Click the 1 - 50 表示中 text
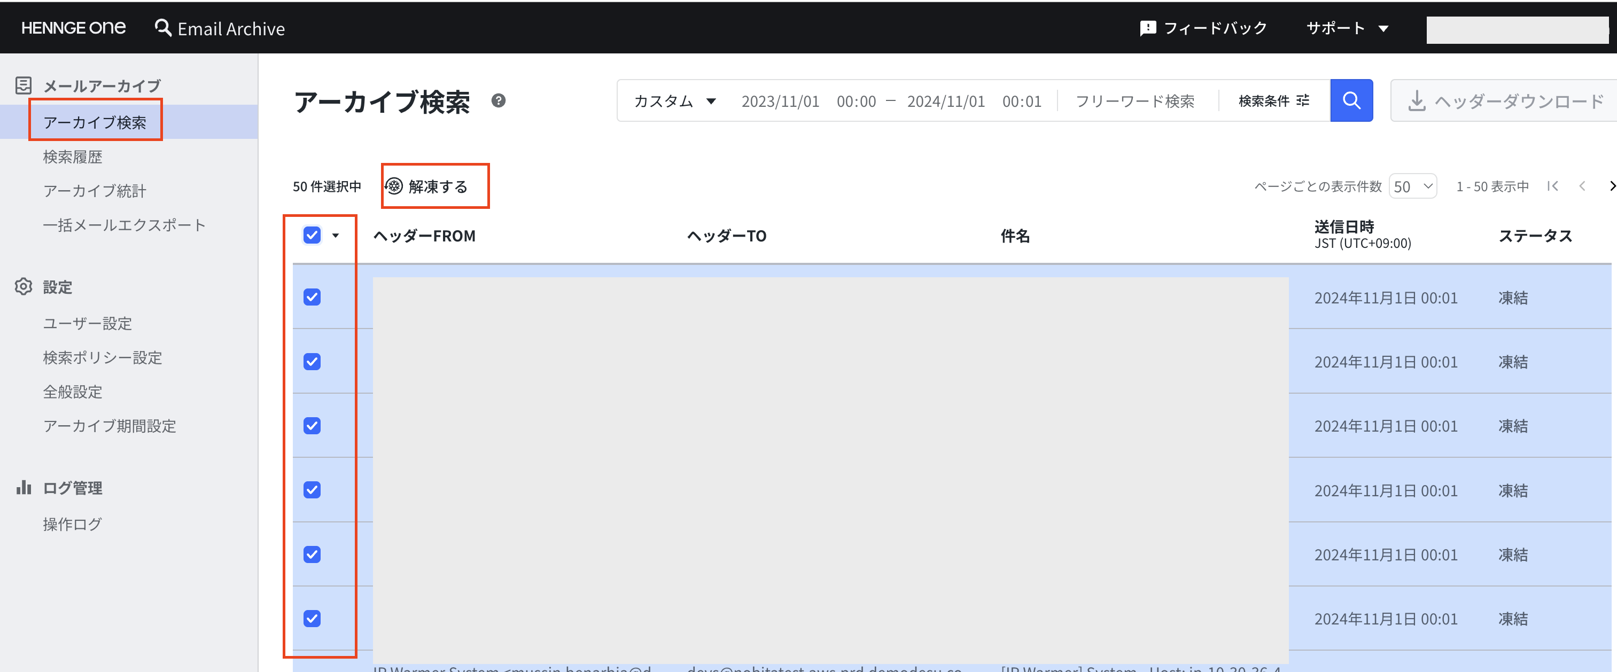The image size is (1617, 672). point(1492,186)
